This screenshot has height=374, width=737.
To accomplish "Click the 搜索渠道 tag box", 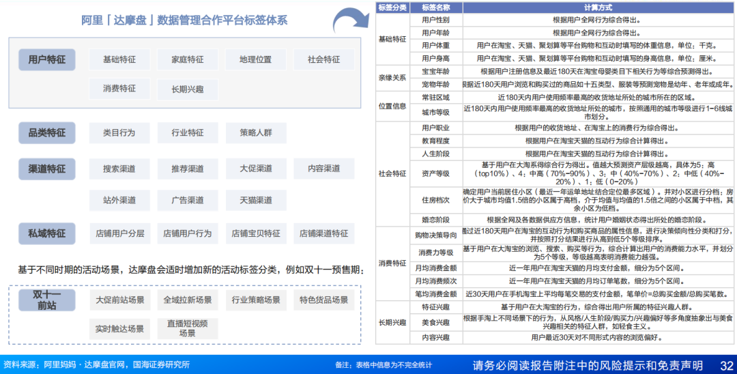I will 119,169.
